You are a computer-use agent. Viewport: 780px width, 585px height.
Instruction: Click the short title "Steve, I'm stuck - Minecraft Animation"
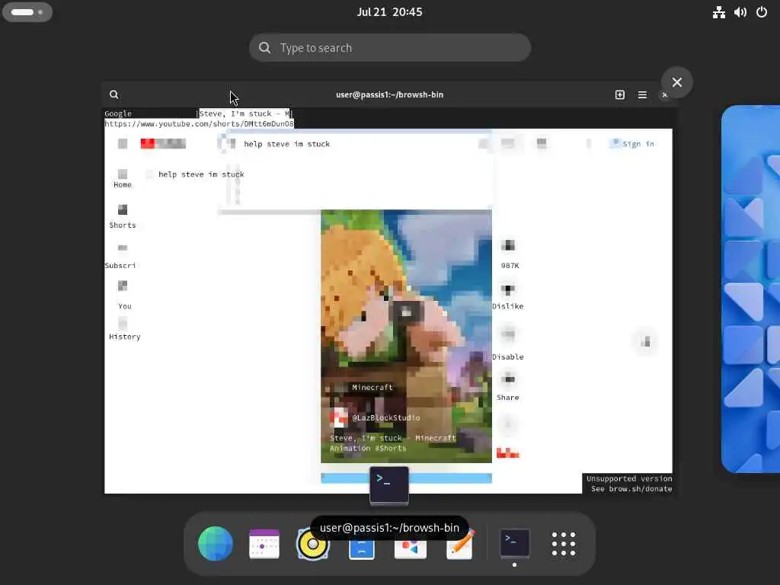point(392,443)
